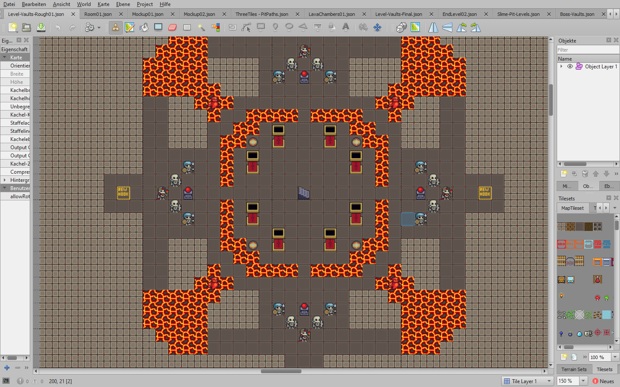Open the Datei menu
This screenshot has width=620, height=387.
pos(9,4)
